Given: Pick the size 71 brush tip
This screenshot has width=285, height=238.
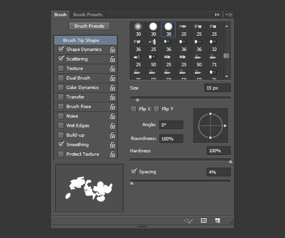Looking at the screenshot, I should click(214, 60).
